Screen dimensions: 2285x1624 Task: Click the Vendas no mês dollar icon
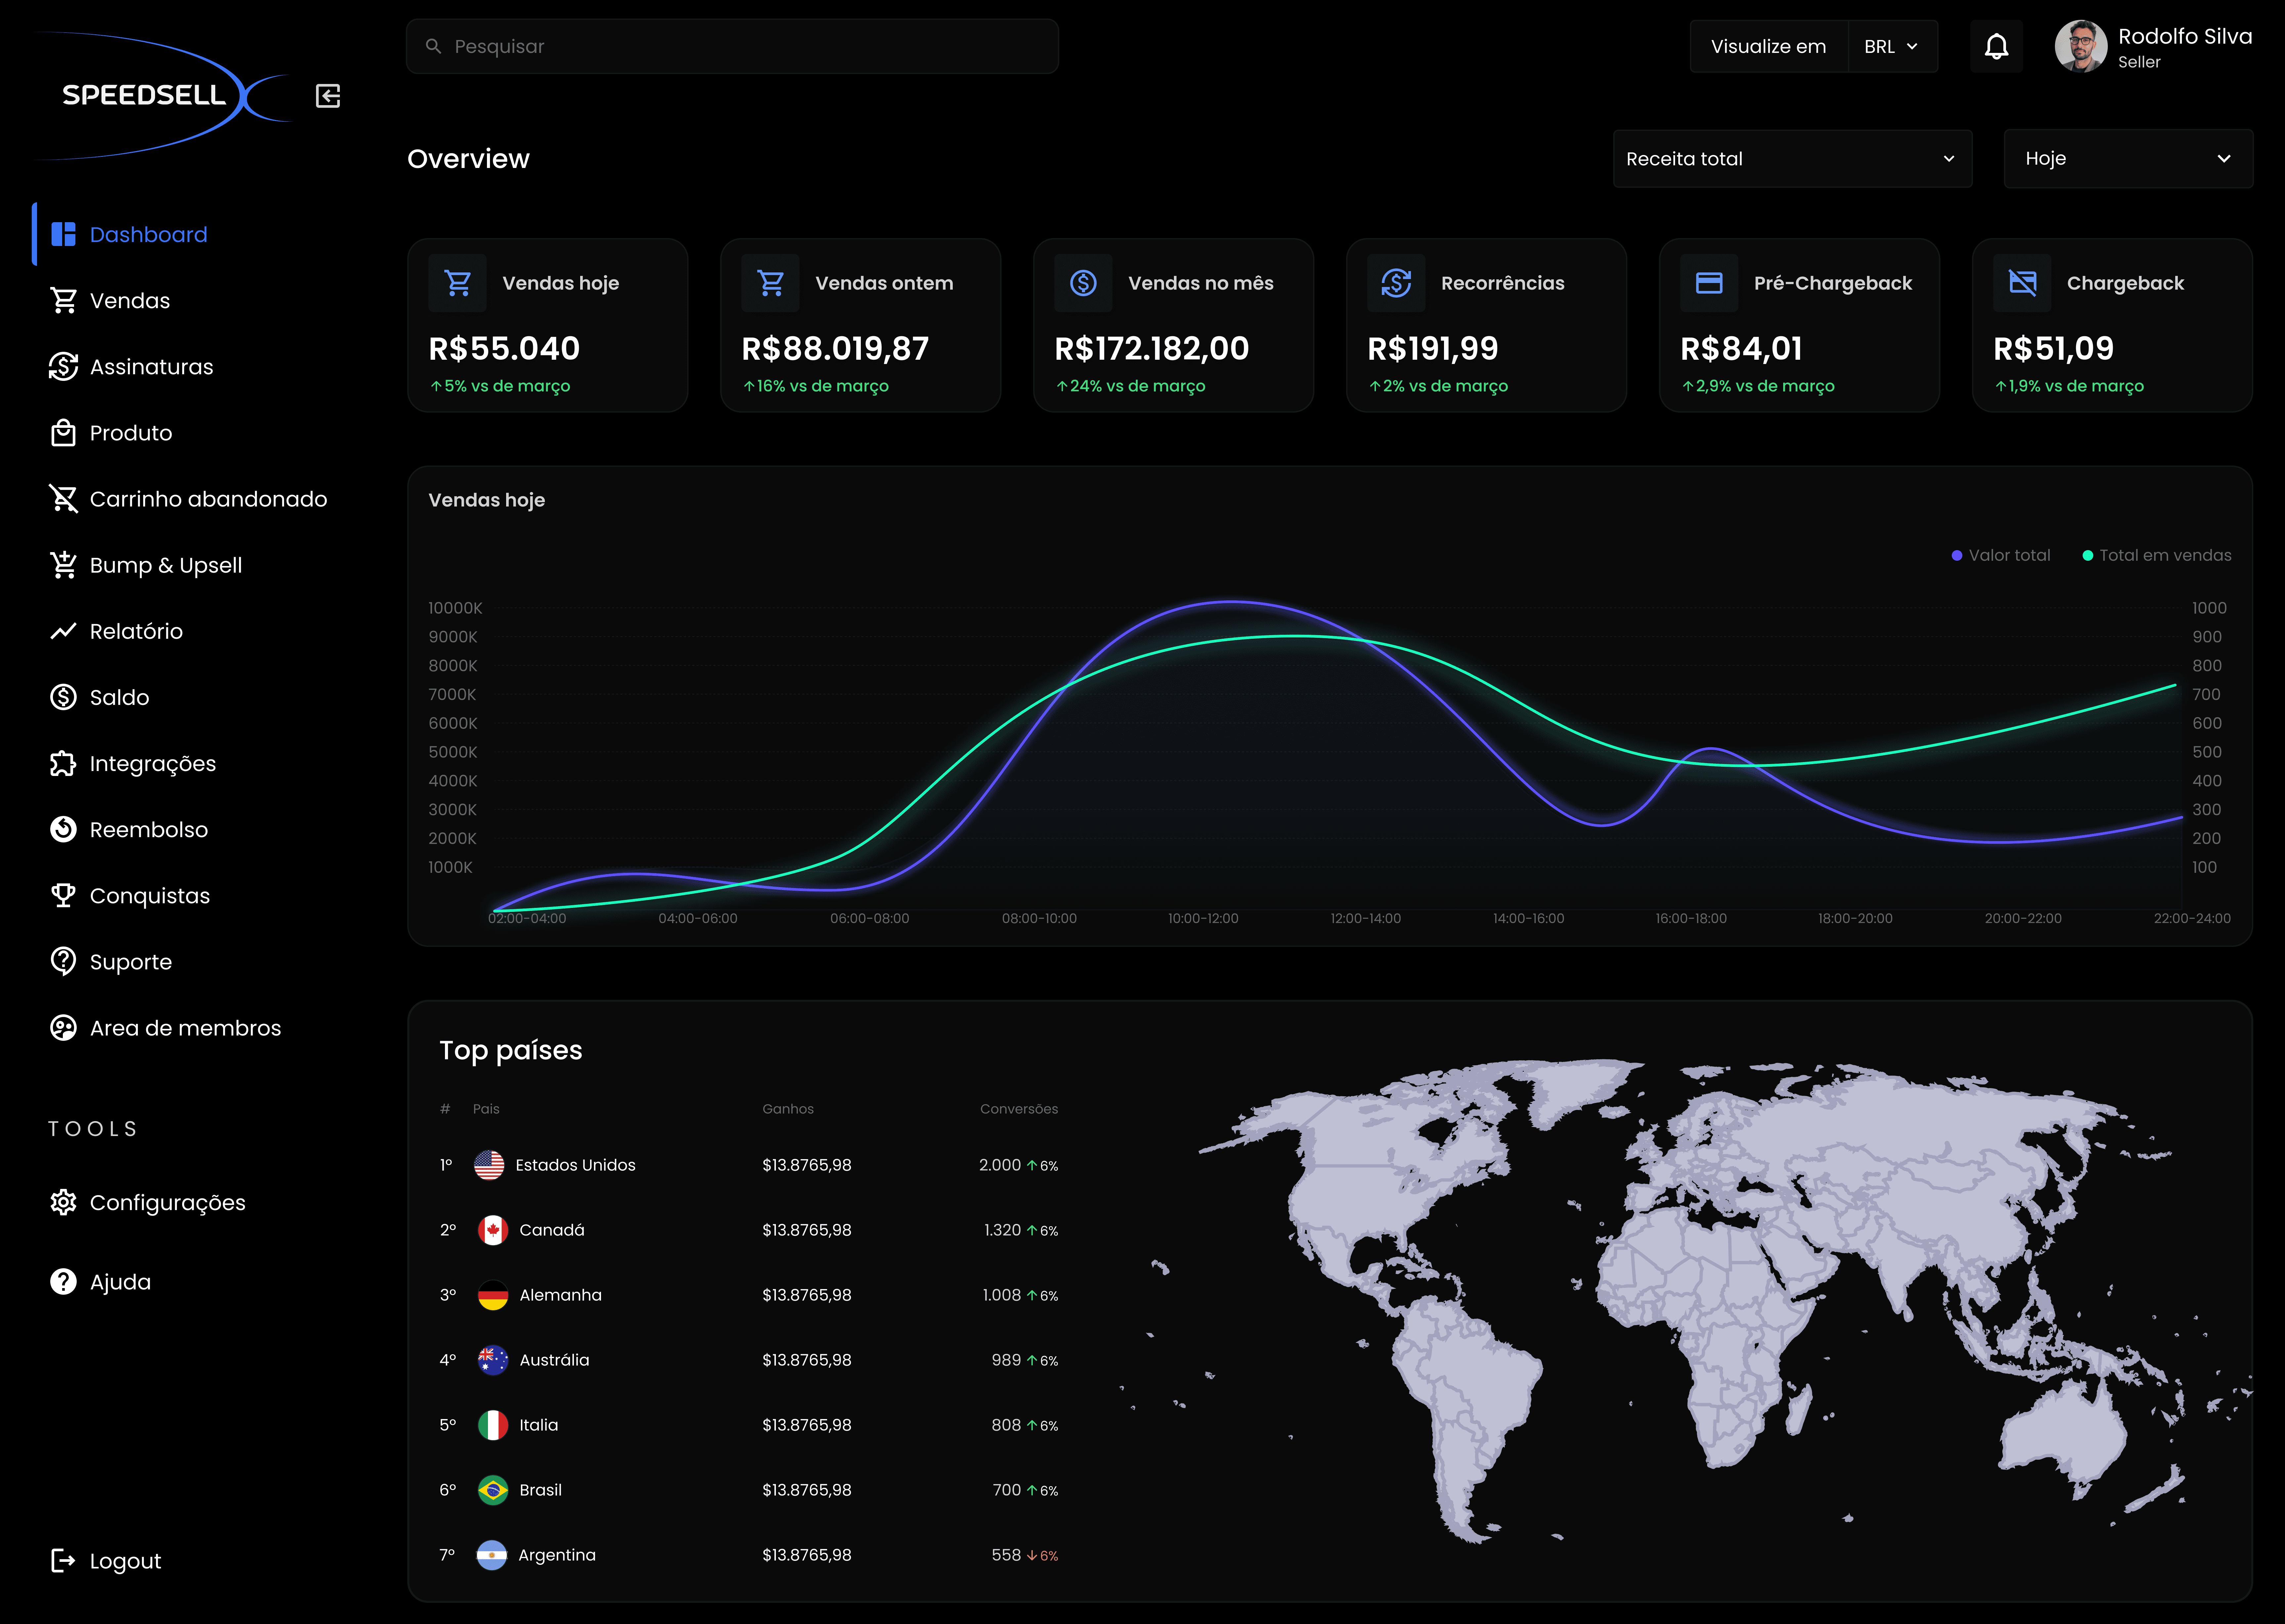coord(1083,283)
